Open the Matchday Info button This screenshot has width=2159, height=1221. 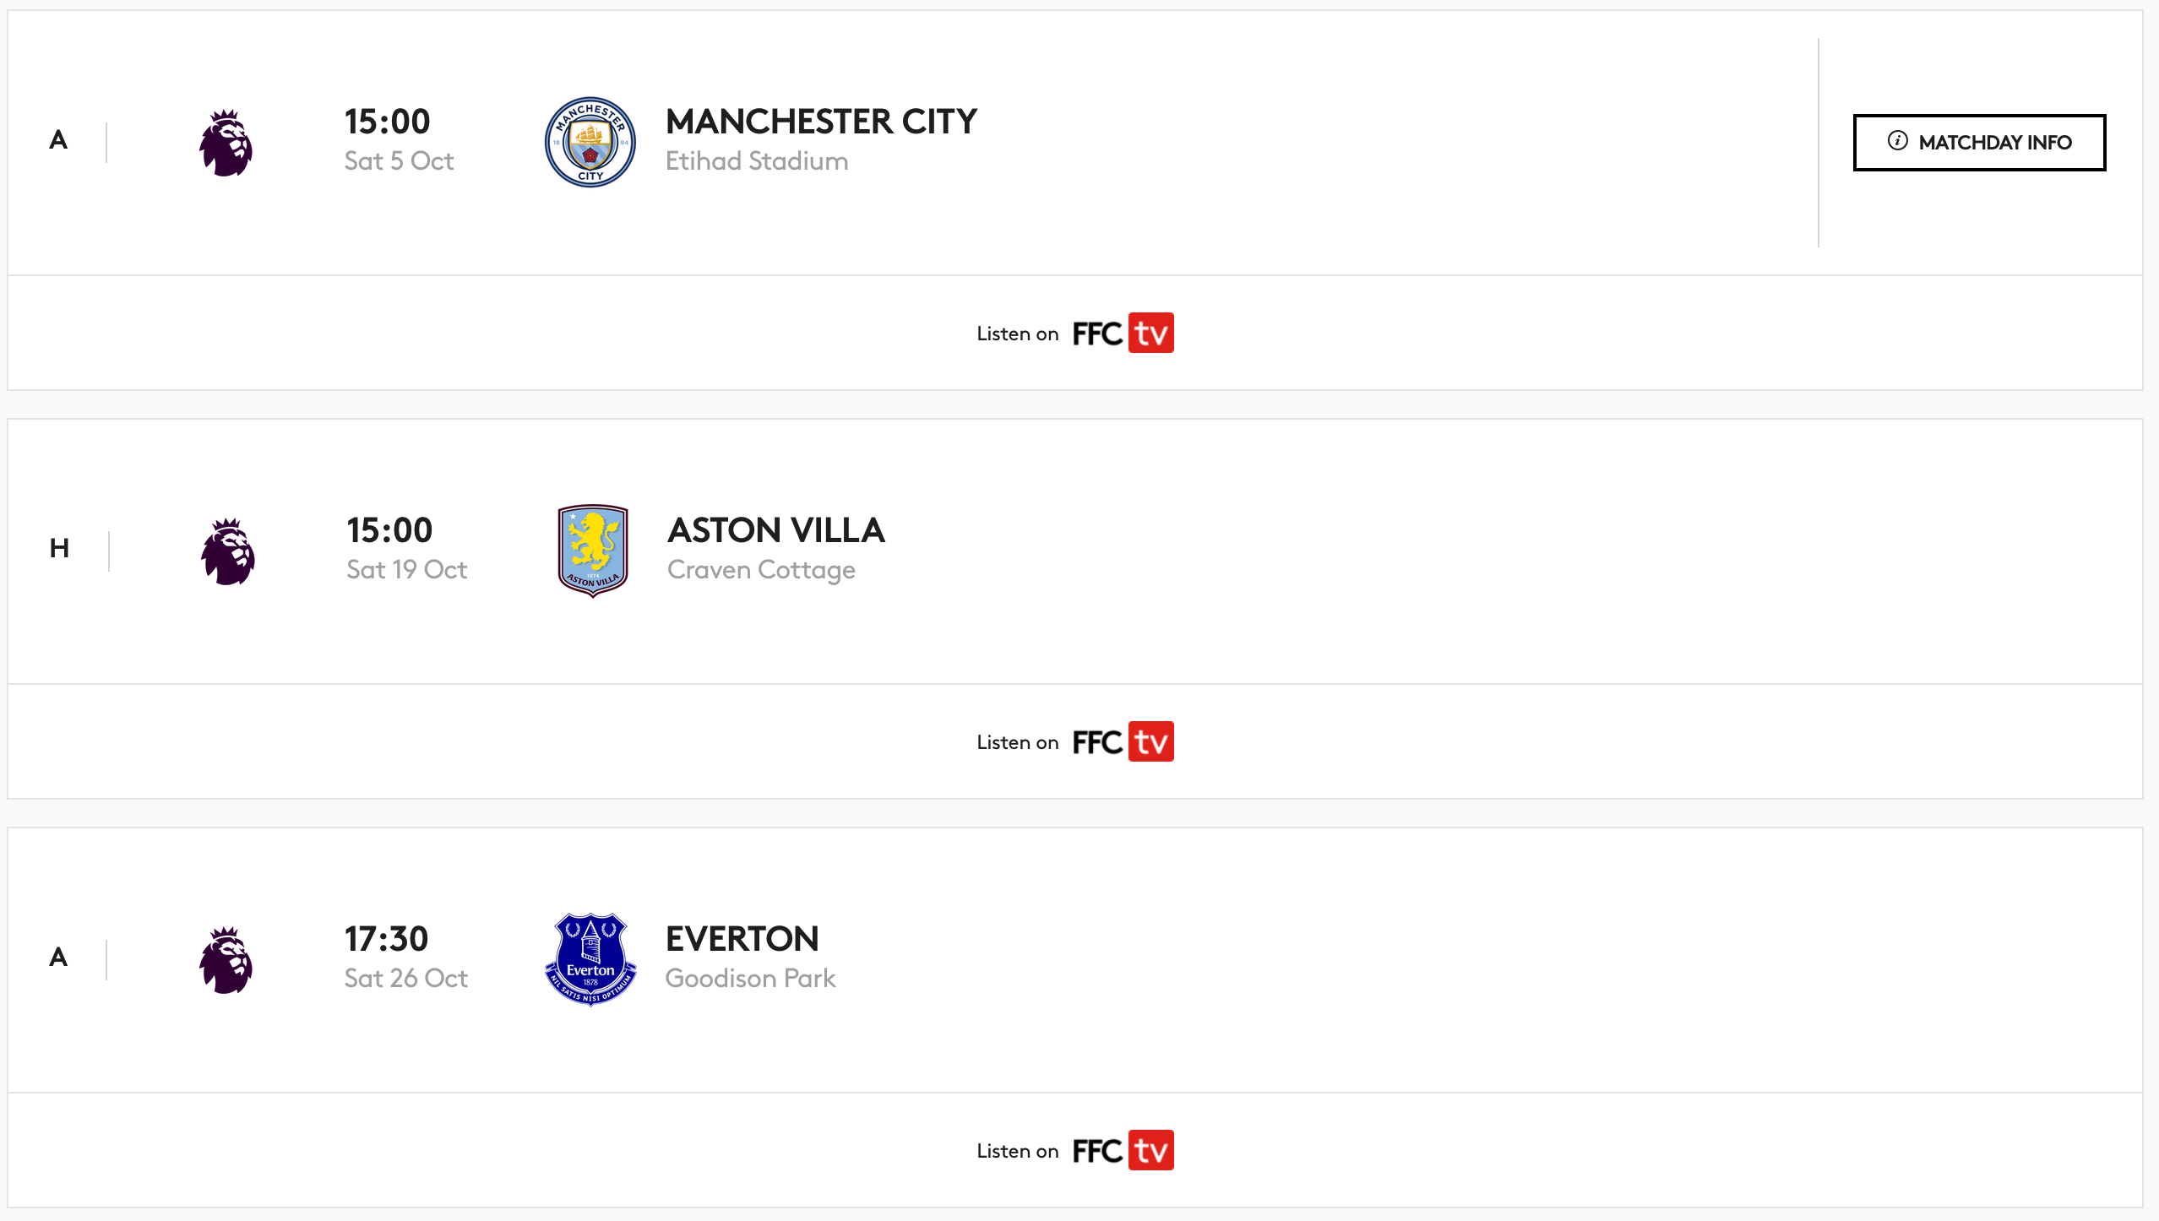(1979, 142)
